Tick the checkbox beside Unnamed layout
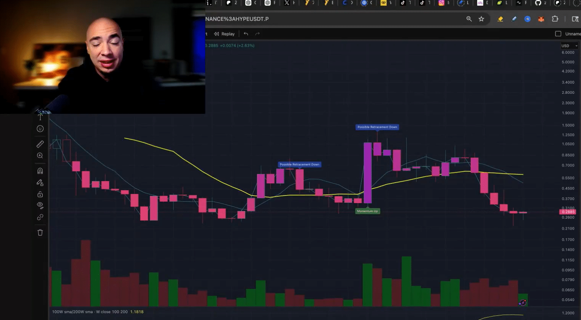This screenshot has width=581, height=320. [558, 34]
